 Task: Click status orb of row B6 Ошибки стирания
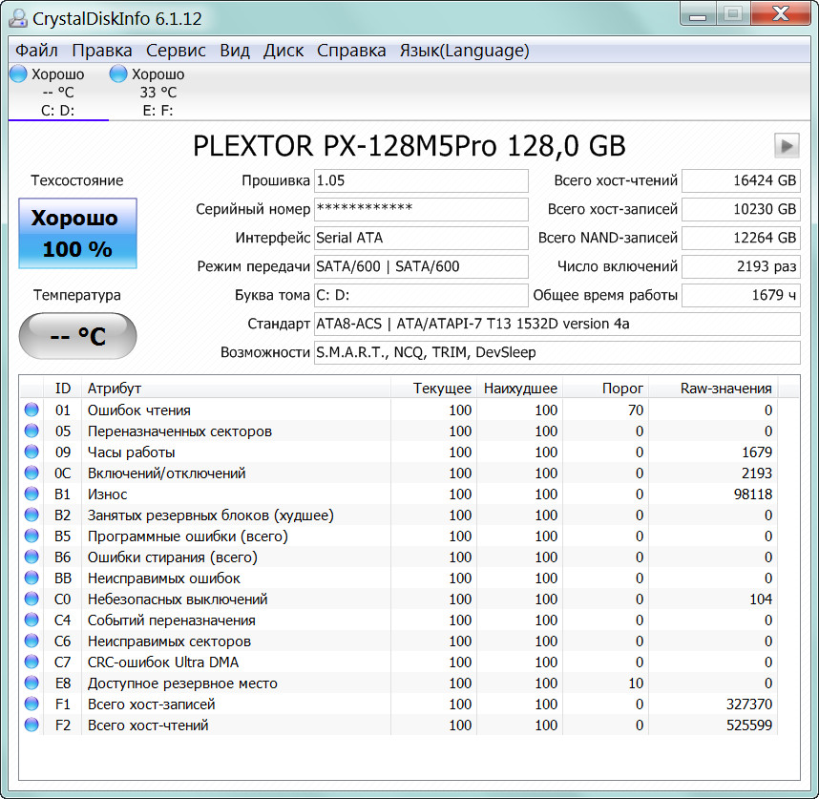click(x=31, y=557)
